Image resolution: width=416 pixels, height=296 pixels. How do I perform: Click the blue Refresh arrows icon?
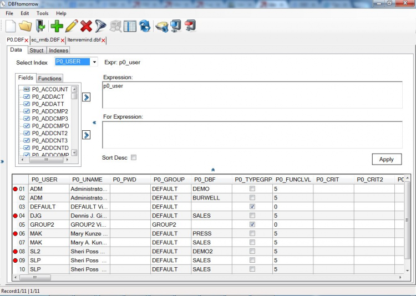point(145,25)
